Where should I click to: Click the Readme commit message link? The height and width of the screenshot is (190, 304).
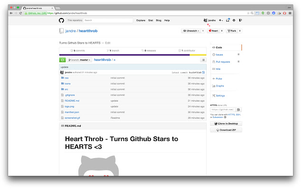[x=115, y=118]
